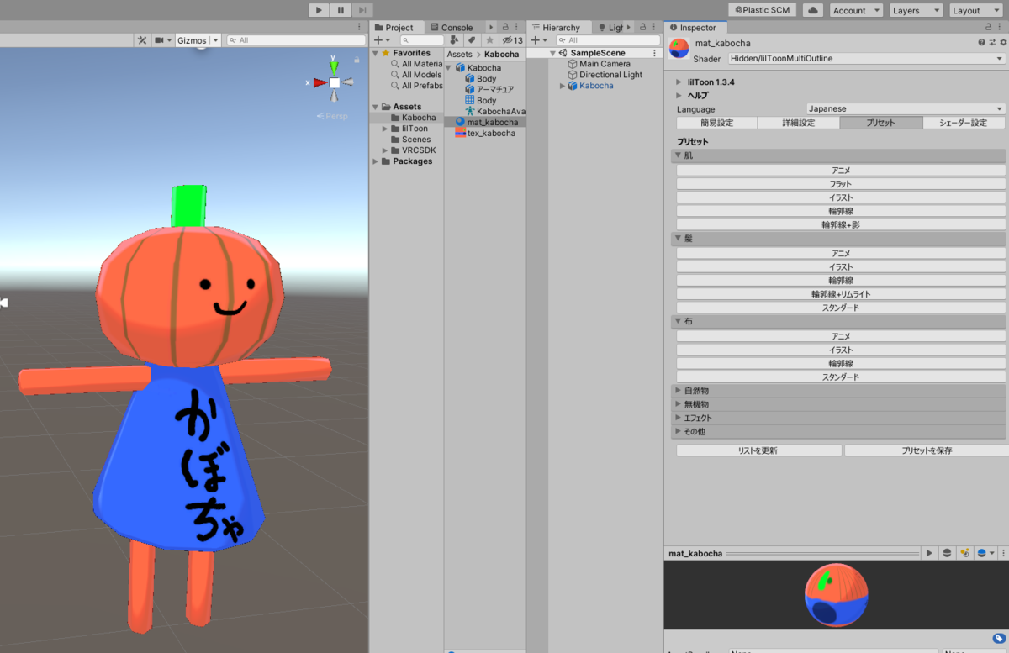Click the Save Search star icon in Project
1009x653 pixels.
489,40
